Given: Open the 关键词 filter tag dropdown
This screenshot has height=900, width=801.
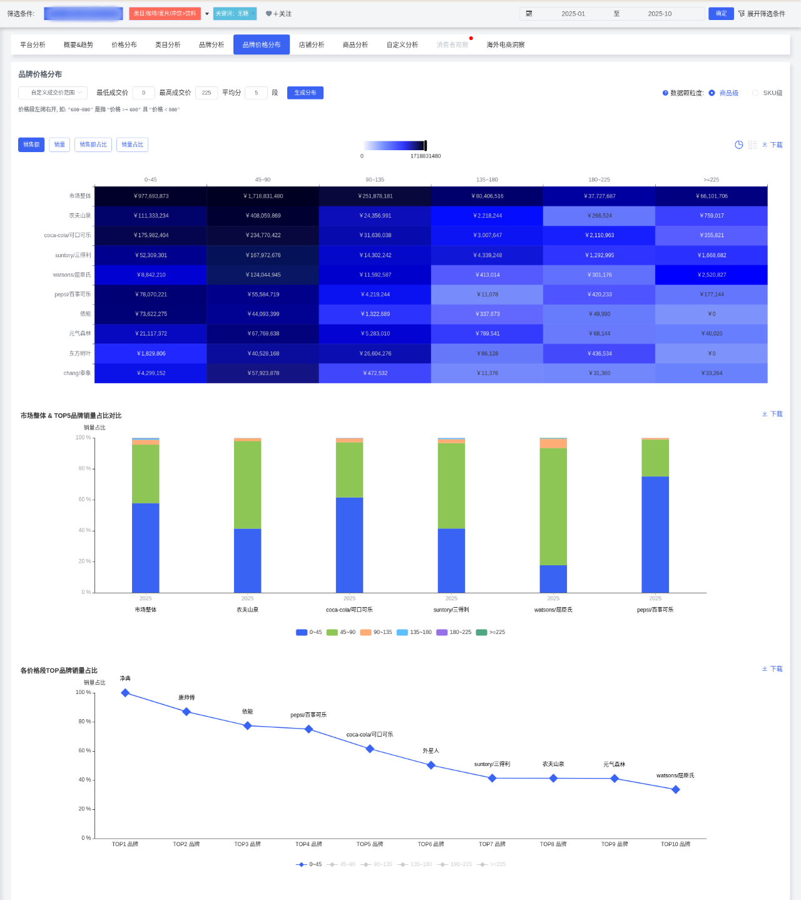Looking at the screenshot, I should click(x=235, y=14).
